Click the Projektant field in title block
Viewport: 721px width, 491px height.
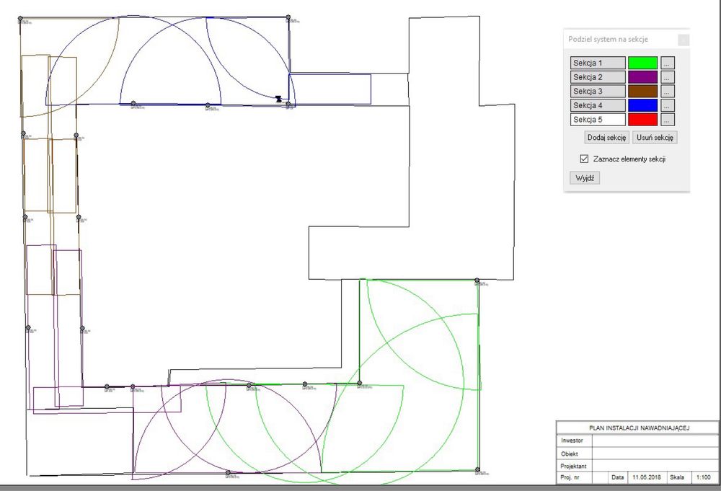coord(655,466)
